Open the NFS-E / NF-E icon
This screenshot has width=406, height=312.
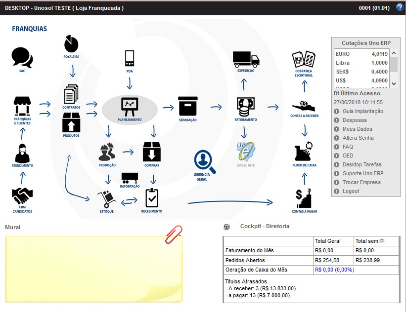coord(246,151)
